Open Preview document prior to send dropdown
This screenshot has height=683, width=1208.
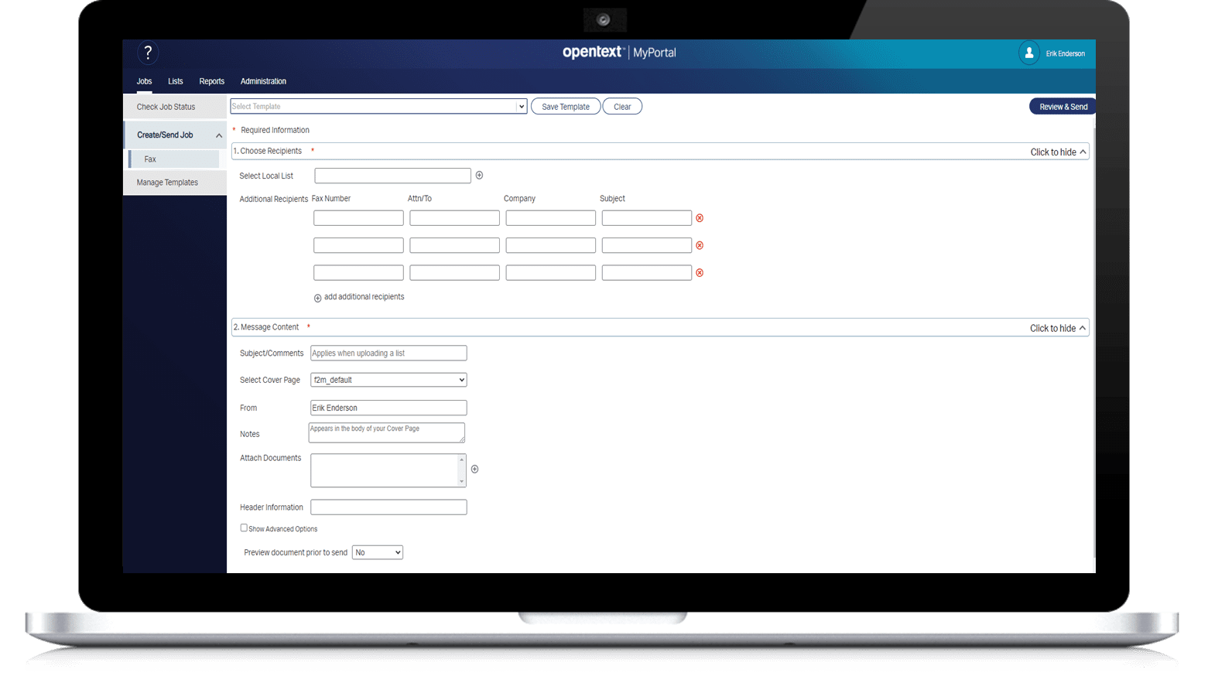click(x=378, y=552)
